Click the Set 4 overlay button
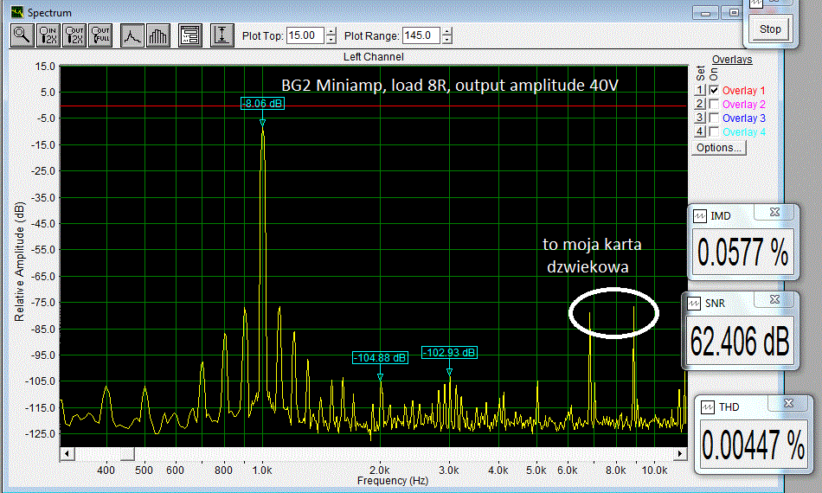The image size is (822, 493). coord(700,132)
